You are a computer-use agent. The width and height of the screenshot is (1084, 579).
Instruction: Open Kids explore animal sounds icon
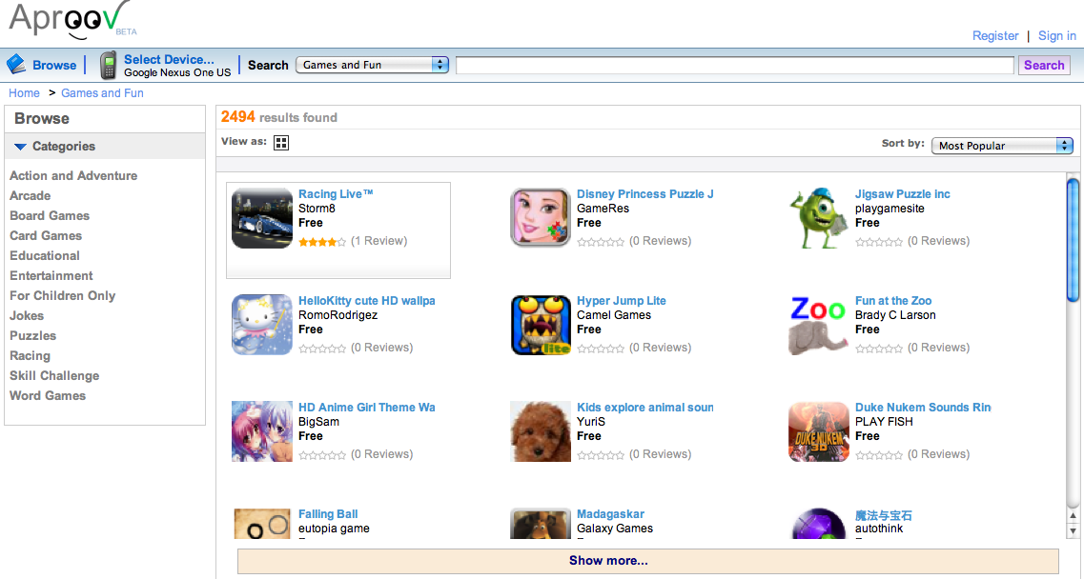pyautogui.click(x=540, y=431)
